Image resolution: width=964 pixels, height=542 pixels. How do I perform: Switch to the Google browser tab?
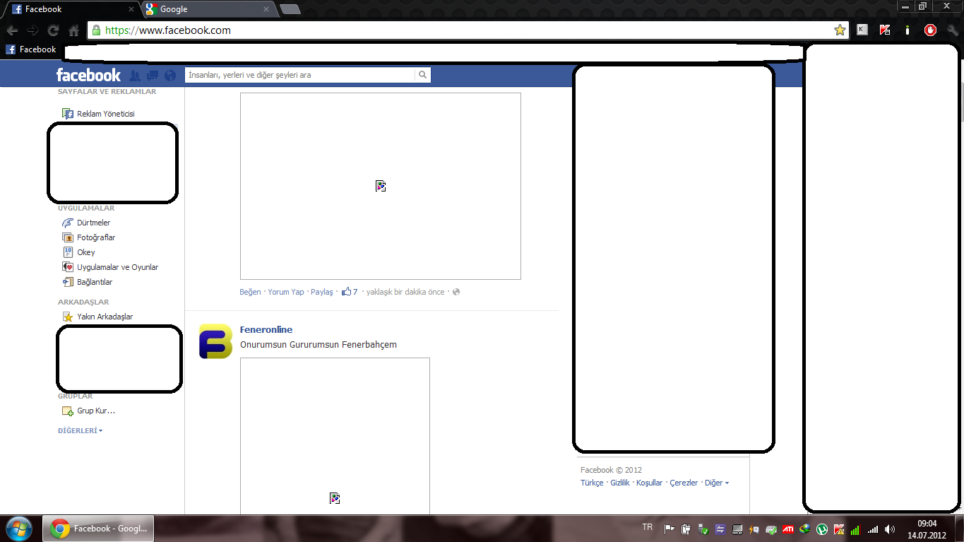(x=208, y=9)
